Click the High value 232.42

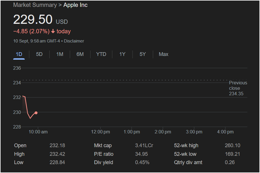[x=57, y=154]
